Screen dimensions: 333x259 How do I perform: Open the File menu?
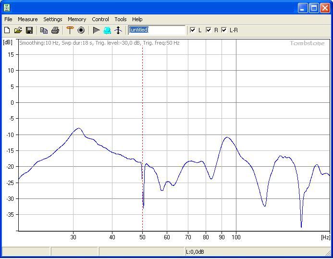(8, 19)
